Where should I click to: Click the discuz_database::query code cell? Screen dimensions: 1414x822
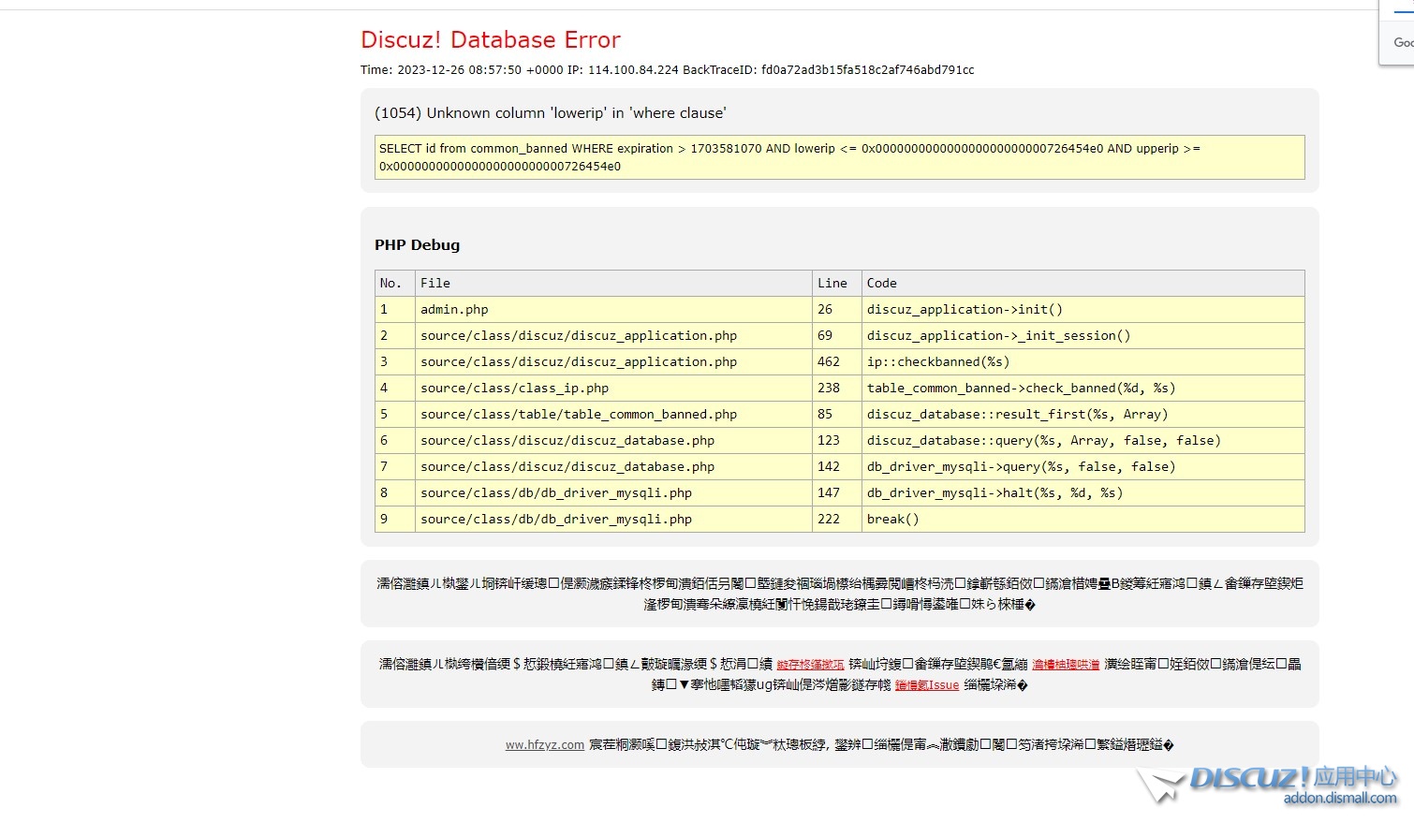[1083, 440]
